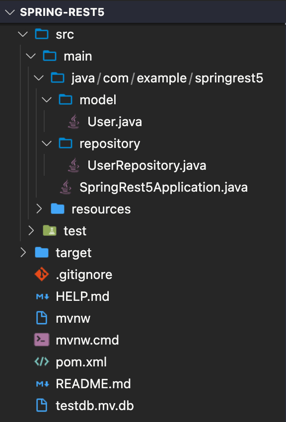The height and width of the screenshot is (422, 286).
Task: Click the Java icon beside SpringRest5Application.java
Action: tap(65, 187)
